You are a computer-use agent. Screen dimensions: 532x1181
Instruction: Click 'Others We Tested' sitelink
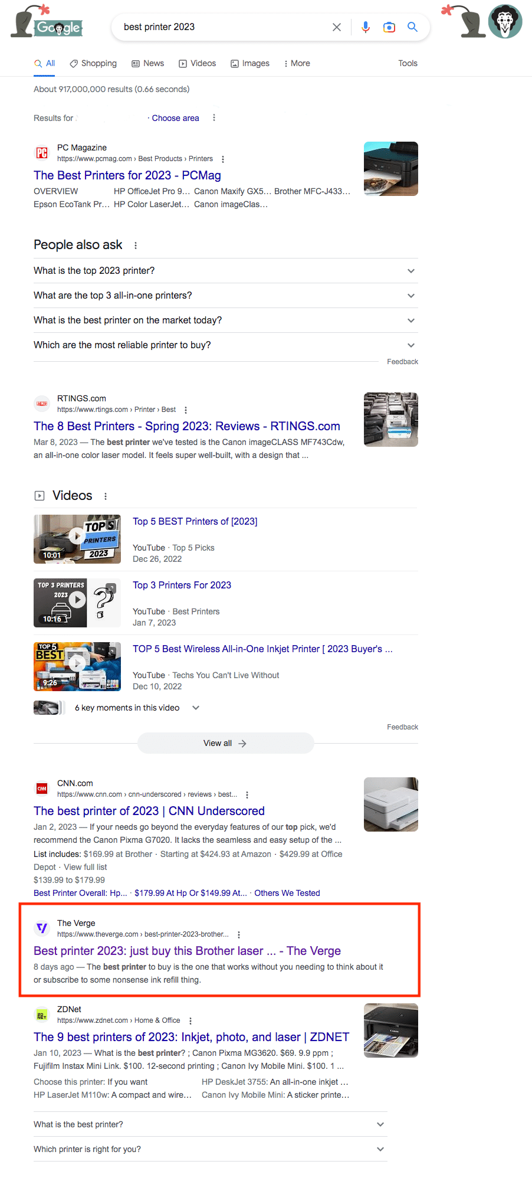(x=287, y=893)
